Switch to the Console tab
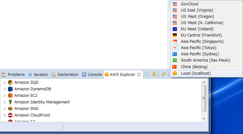This screenshot has height=134, width=243. (x=92, y=75)
